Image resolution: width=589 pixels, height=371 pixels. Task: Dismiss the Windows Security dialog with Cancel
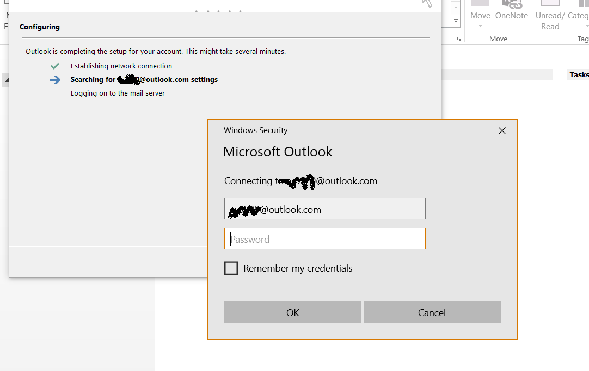tap(432, 312)
